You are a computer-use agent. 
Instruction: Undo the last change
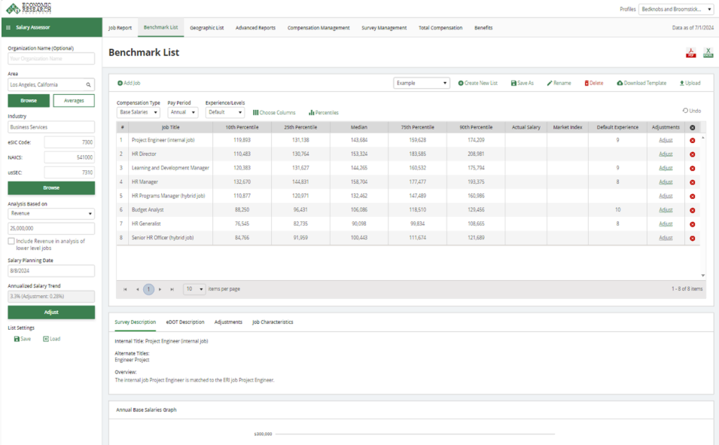(691, 111)
